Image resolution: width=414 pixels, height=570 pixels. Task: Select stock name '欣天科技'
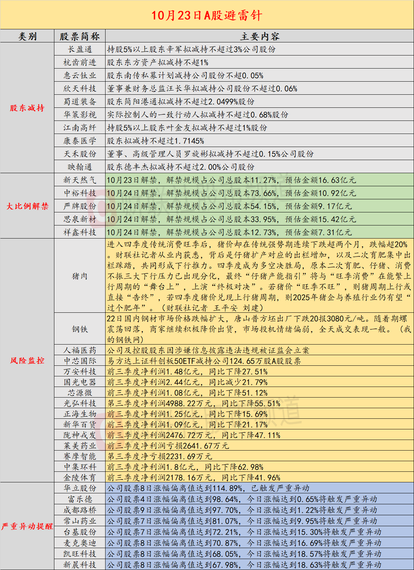coord(80,89)
